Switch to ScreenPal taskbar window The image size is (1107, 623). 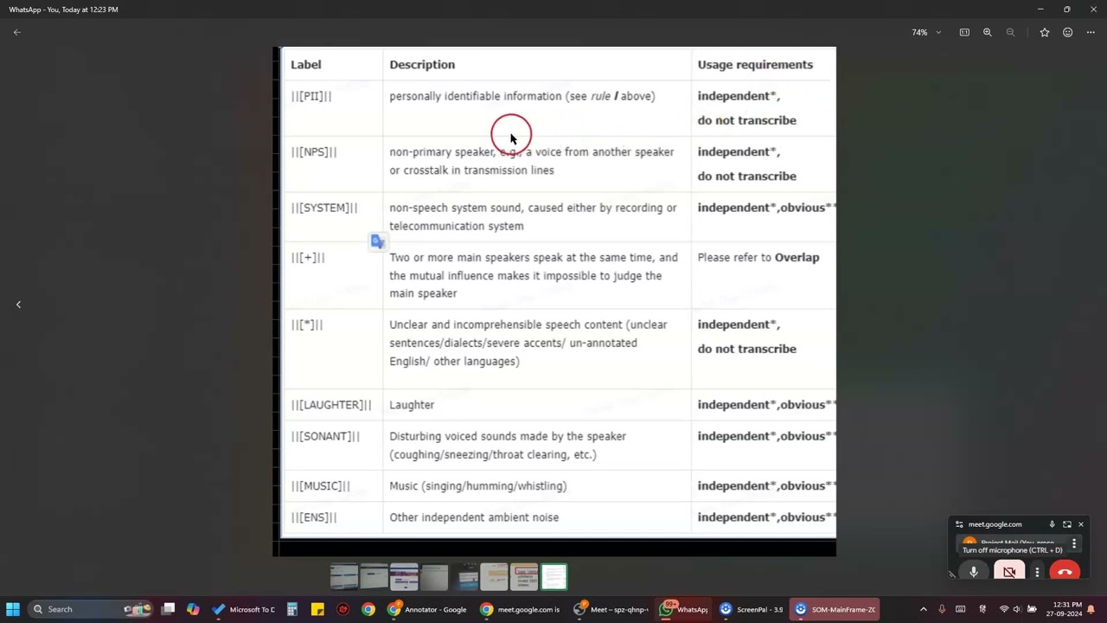click(752, 609)
